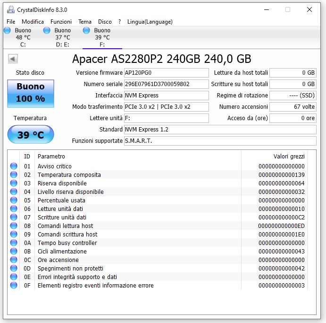
Task: Click the Numero seriale field
Action: (167, 84)
